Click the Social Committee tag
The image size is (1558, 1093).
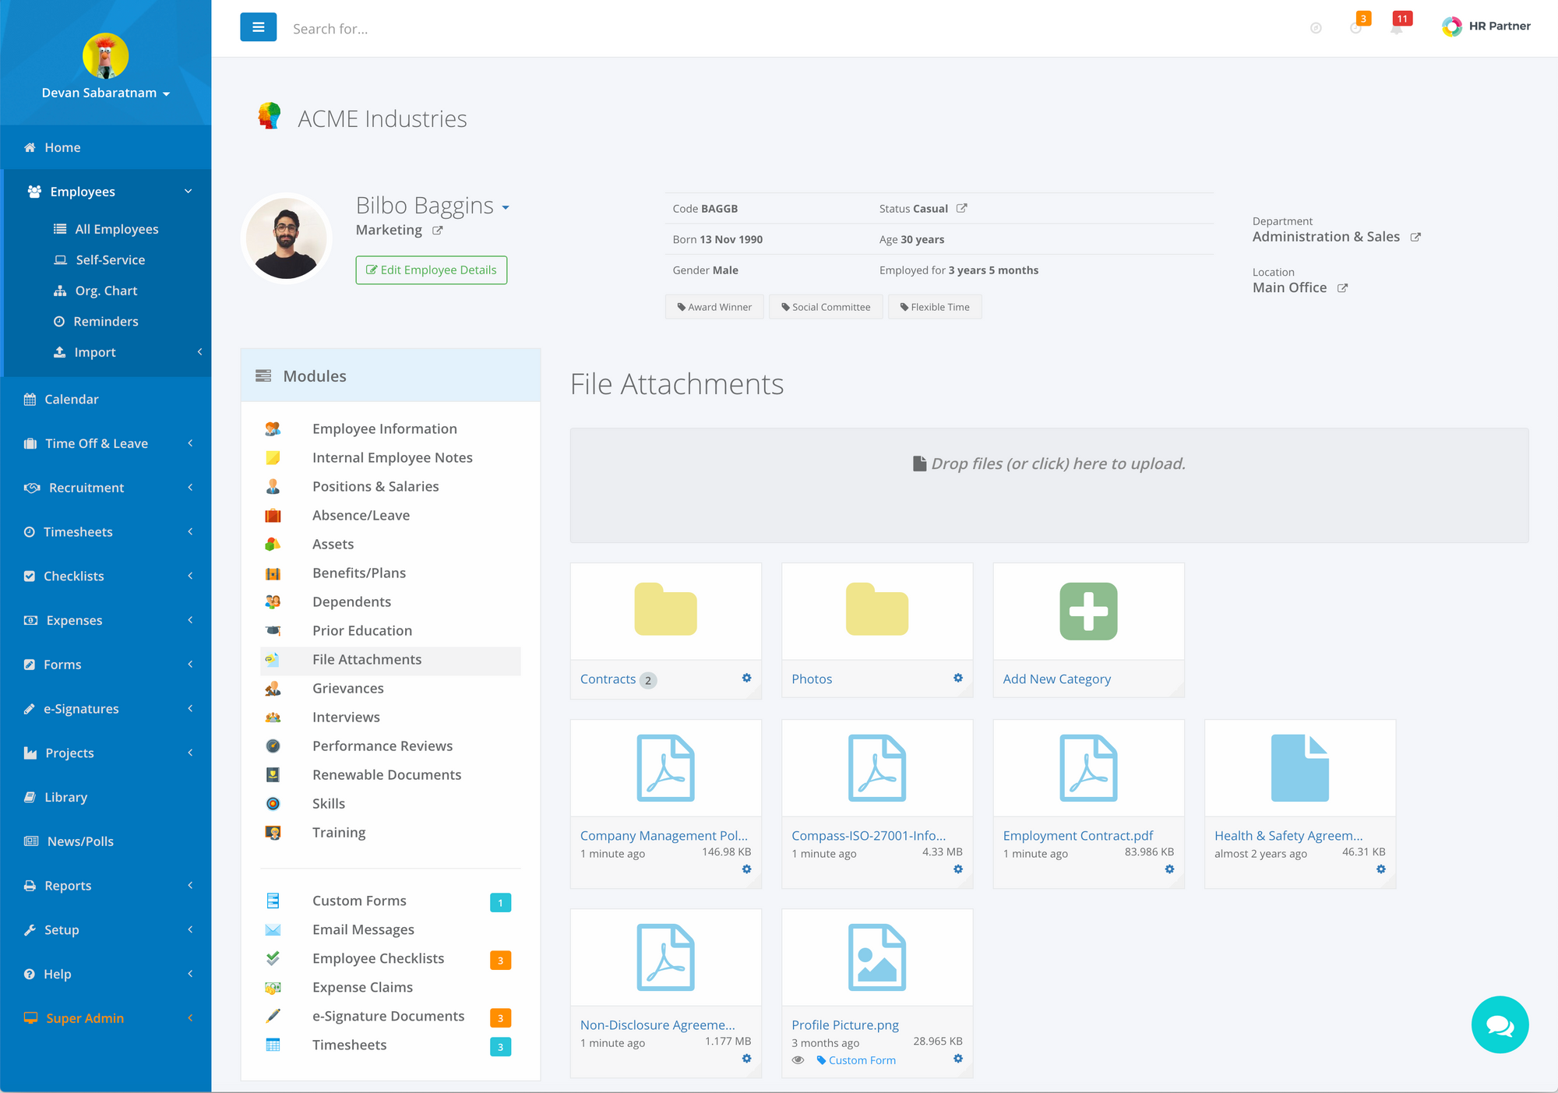click(x=826, y=307)
